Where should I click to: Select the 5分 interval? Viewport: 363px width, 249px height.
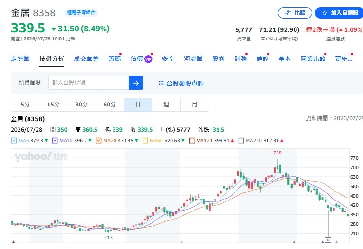(x=25, y=105)
